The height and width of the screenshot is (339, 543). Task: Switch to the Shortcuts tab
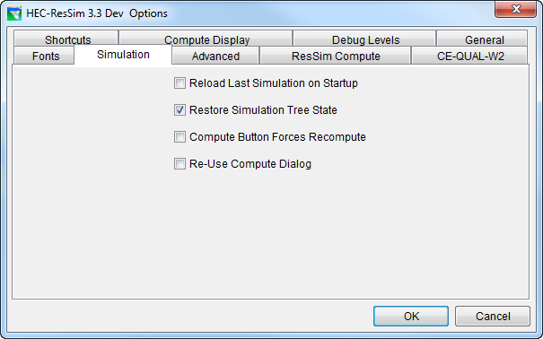66,39
